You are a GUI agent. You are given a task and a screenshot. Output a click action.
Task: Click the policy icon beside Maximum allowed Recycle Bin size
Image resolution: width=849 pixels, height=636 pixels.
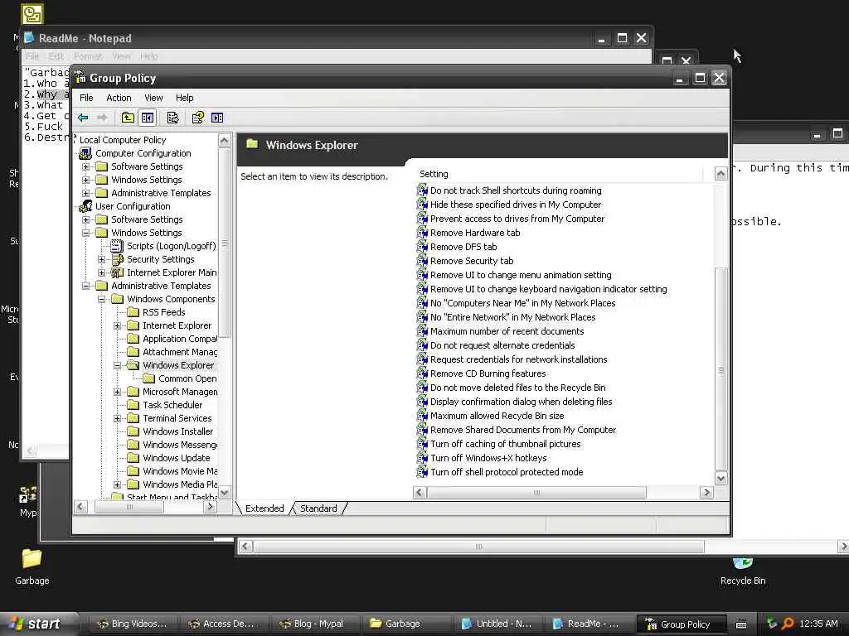coord(422,416)
